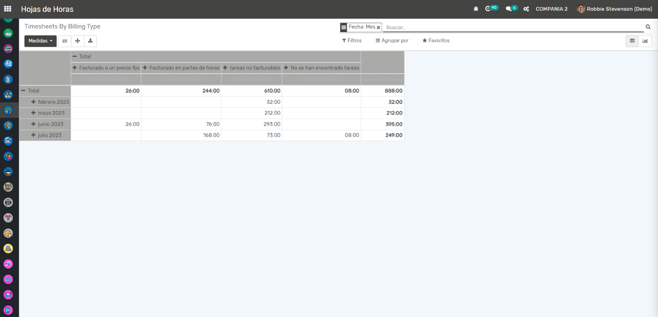Open Robbie Stevenson user menu

point(614,9)
